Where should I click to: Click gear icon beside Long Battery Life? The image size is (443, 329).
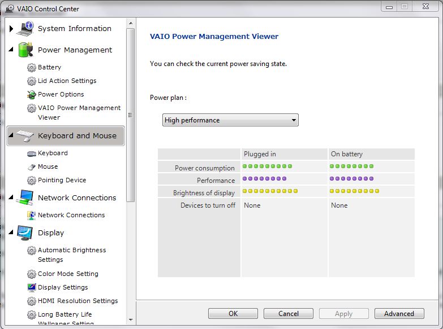pos(31,314)
